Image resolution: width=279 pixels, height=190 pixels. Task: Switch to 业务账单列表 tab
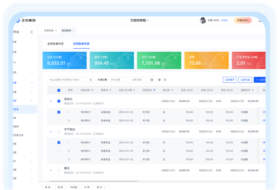tap(55, 43)
